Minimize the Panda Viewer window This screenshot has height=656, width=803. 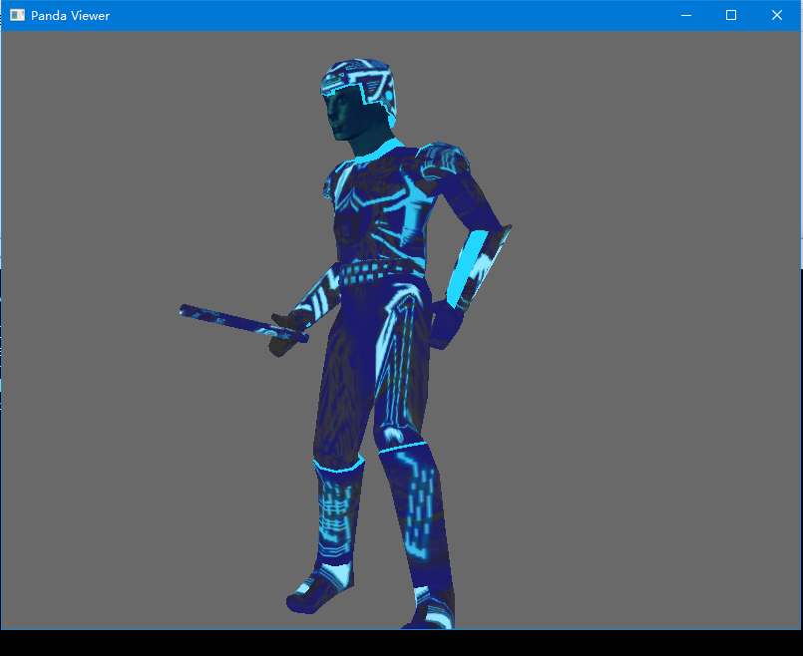click(686, 15)
